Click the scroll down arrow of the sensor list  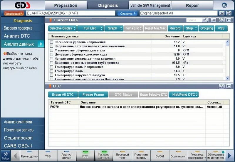[x=227, y=78]
